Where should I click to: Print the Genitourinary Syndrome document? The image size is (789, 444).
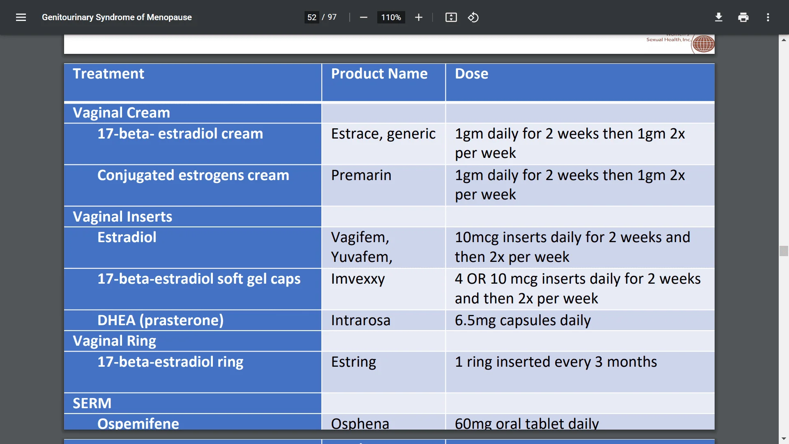[743, 17]
